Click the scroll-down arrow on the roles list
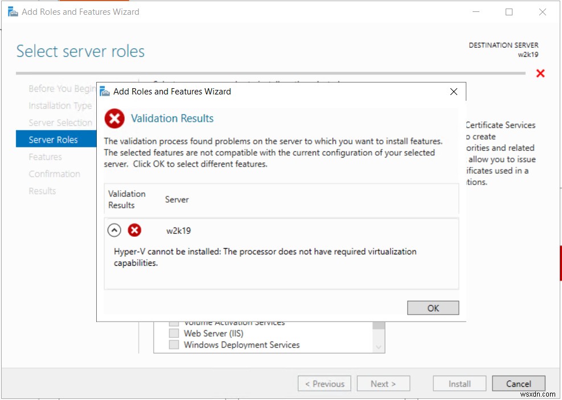562x400 pixels. tap(377, 348)
